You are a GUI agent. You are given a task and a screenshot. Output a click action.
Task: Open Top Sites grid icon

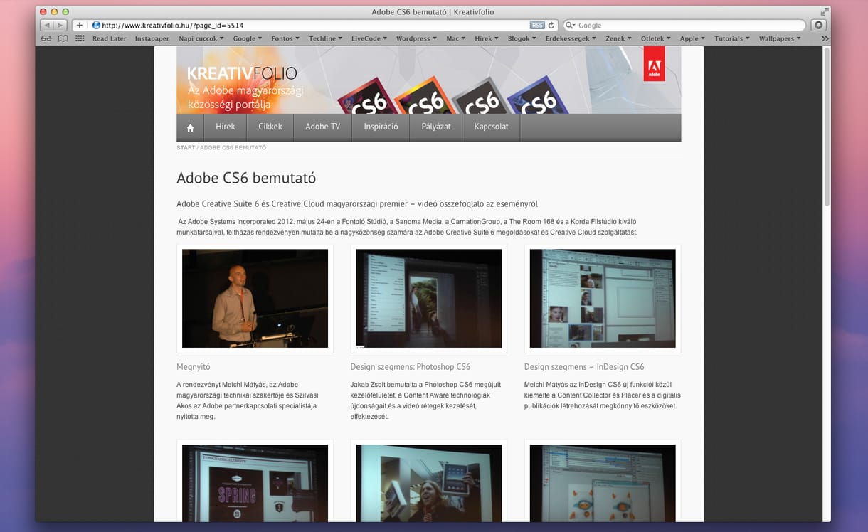click(x=80, y=38)
